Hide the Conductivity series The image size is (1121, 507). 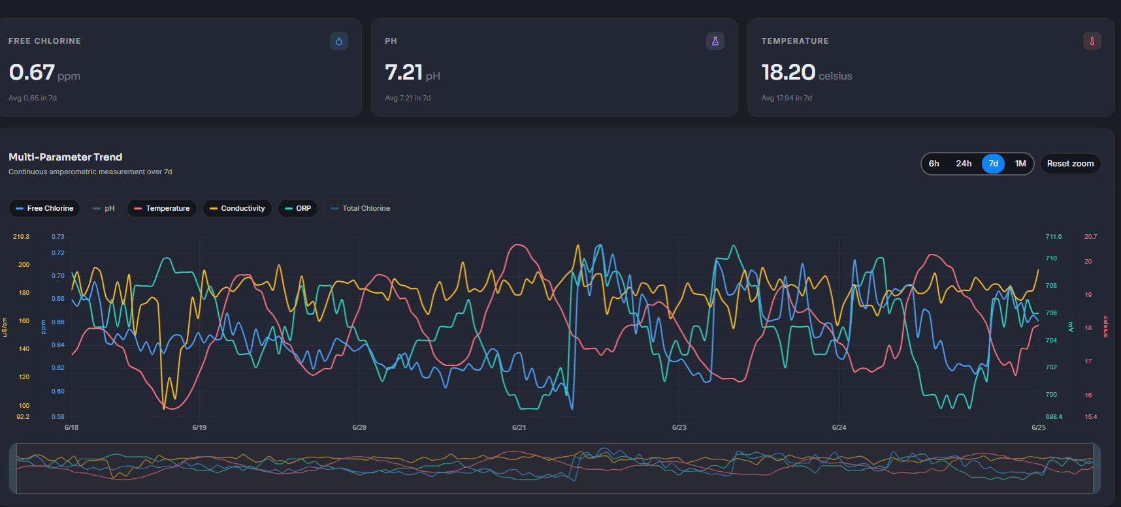[237, 208]
